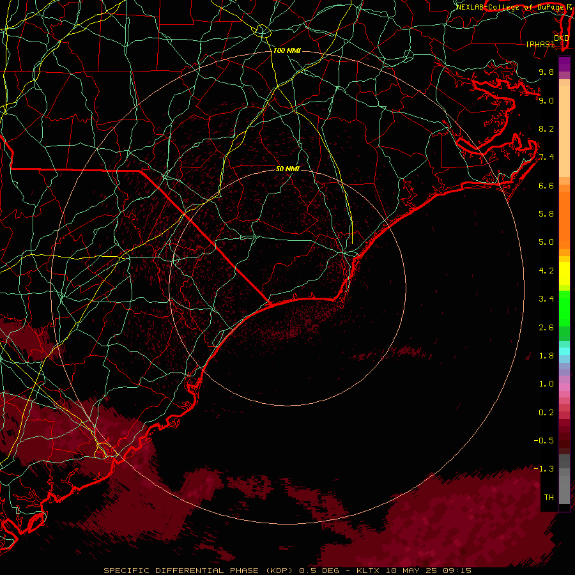This screenshot has height=575, width=575.
Task: Click the "50 NMI" range ring label
Action: [x=287, y=169]
